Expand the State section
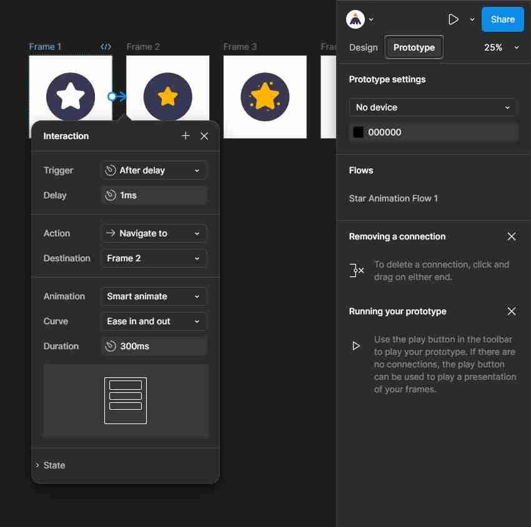 tap(51, 465)
